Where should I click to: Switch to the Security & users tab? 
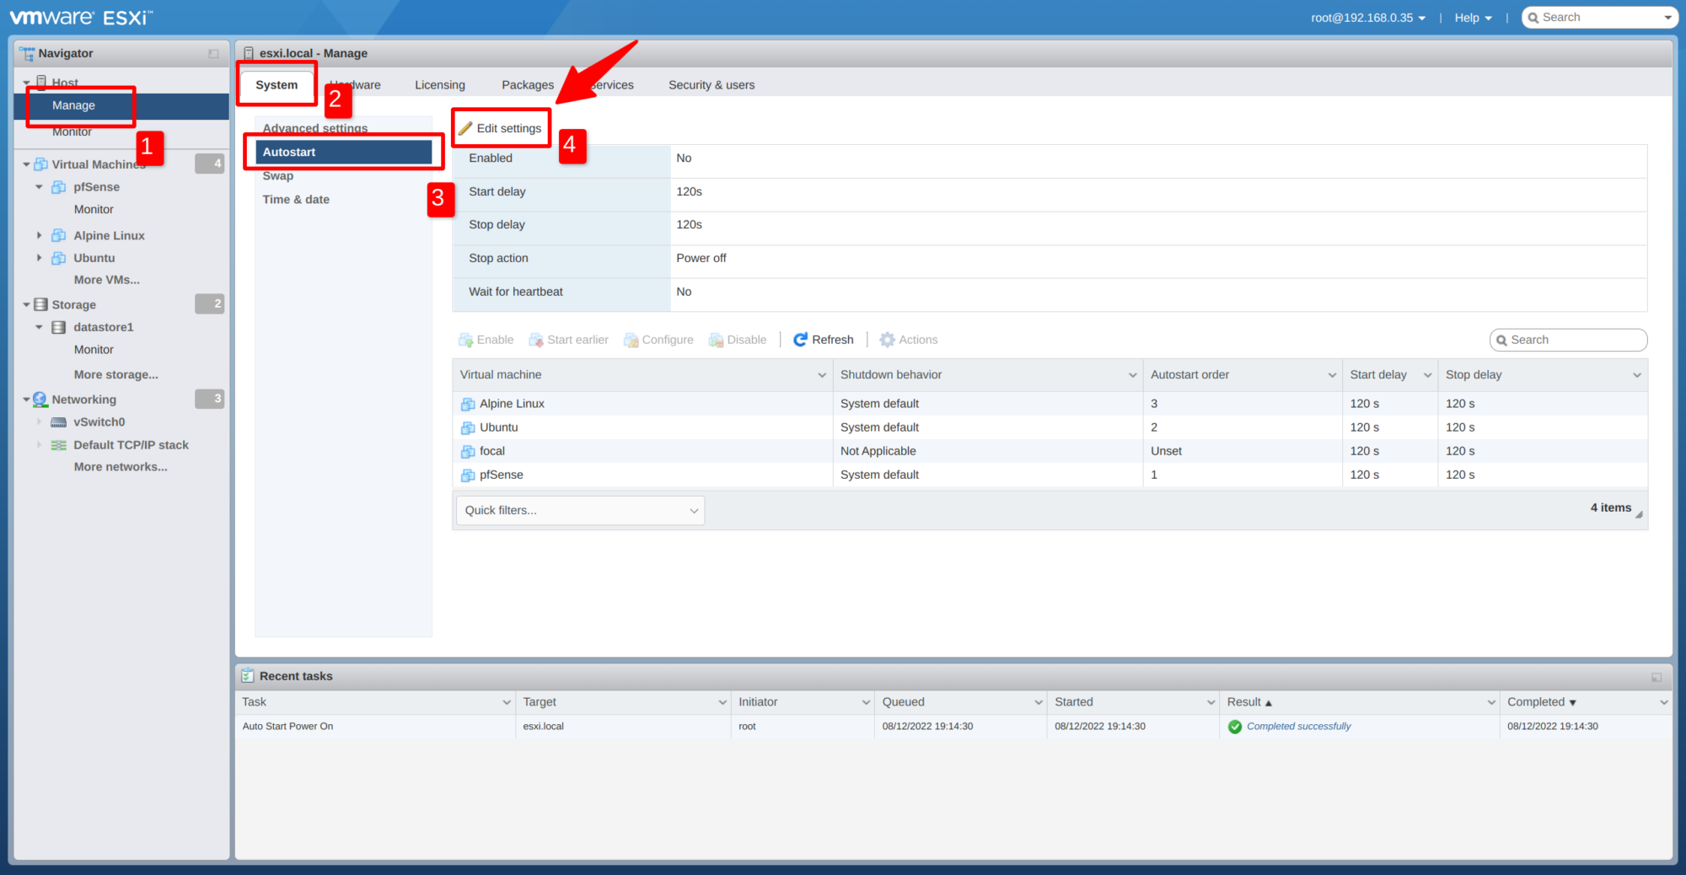click(711, 85)
